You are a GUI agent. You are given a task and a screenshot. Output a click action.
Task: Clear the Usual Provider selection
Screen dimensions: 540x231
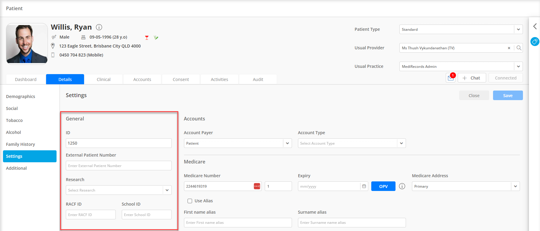point(509,48)
